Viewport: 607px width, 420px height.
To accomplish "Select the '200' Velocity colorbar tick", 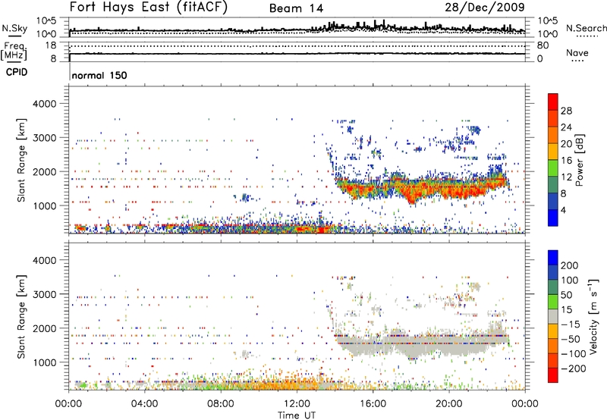I will (x=570, y=265).
